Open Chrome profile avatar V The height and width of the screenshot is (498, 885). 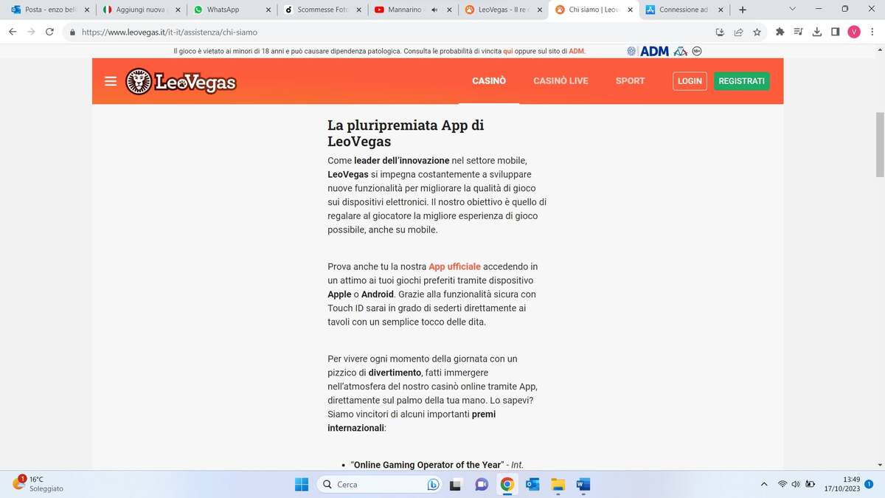[x=854, y=32]
